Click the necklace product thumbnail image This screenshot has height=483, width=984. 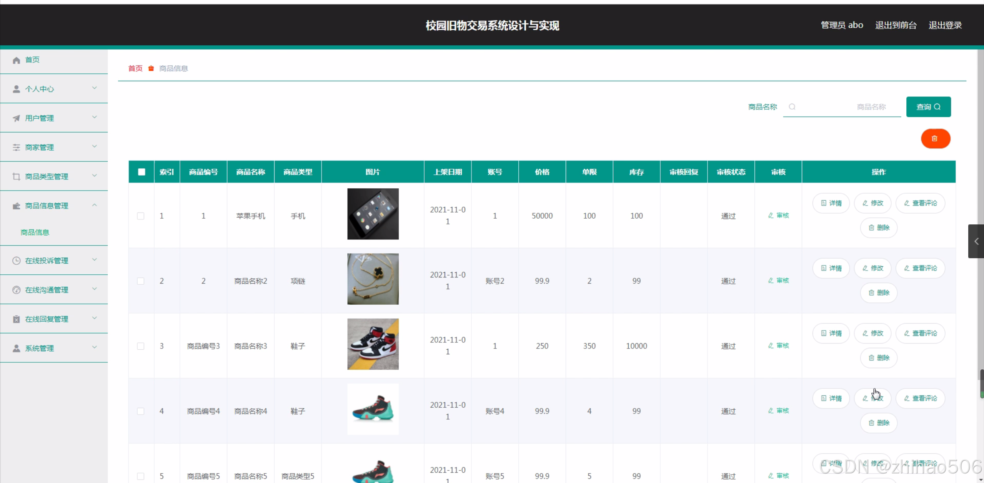[373, 279]
